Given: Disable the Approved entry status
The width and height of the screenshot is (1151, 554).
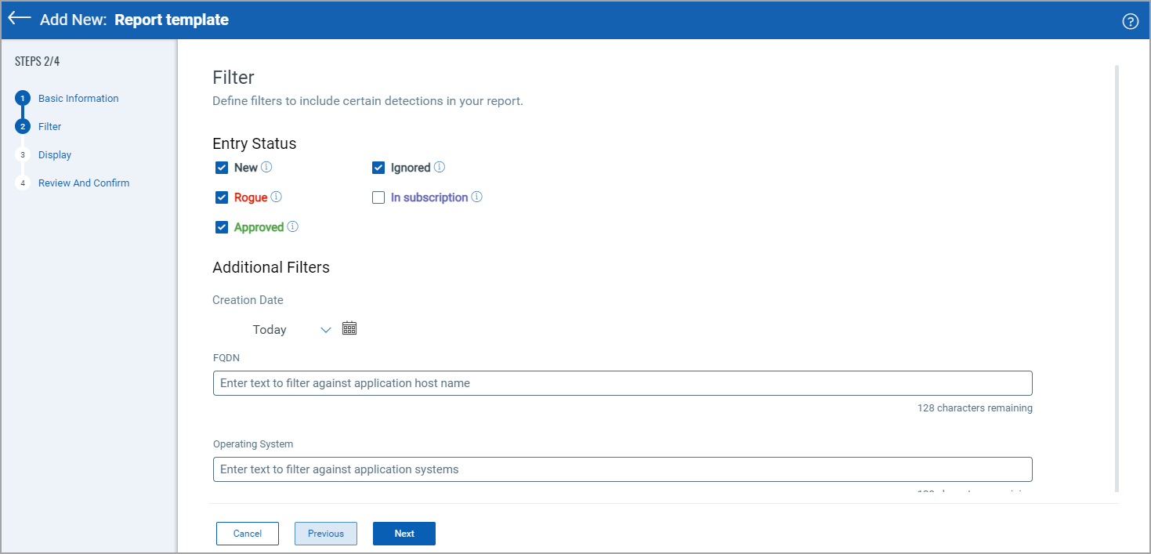Looking at the screenshot, I should pos(222,227).
